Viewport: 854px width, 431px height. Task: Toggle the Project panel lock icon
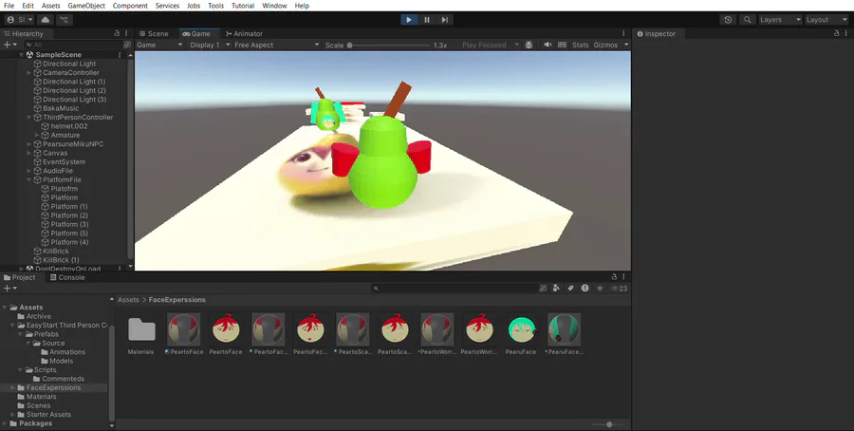coord(614,277)
